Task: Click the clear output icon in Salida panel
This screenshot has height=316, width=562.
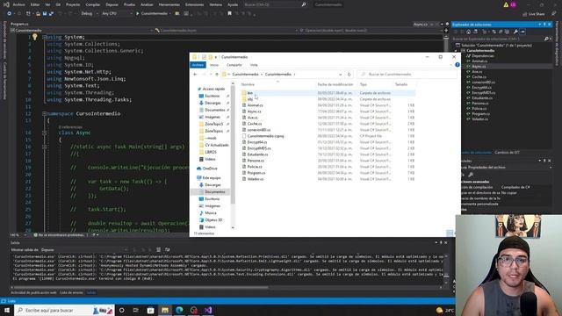Action: pyautogui.click(x=158, y=249)
